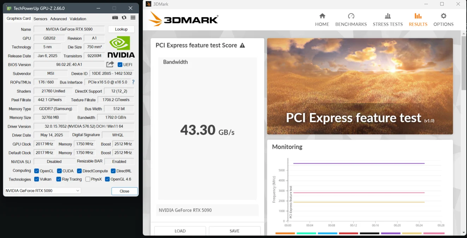This screenshot has height=238, width=467.
Task: Click the pink legend swatch under Monitoring
Action: tap(434, 233)
